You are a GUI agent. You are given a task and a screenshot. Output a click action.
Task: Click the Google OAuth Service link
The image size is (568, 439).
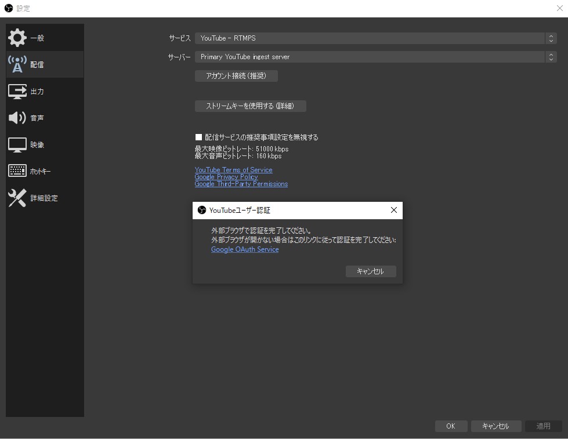(x=244, y=249)
